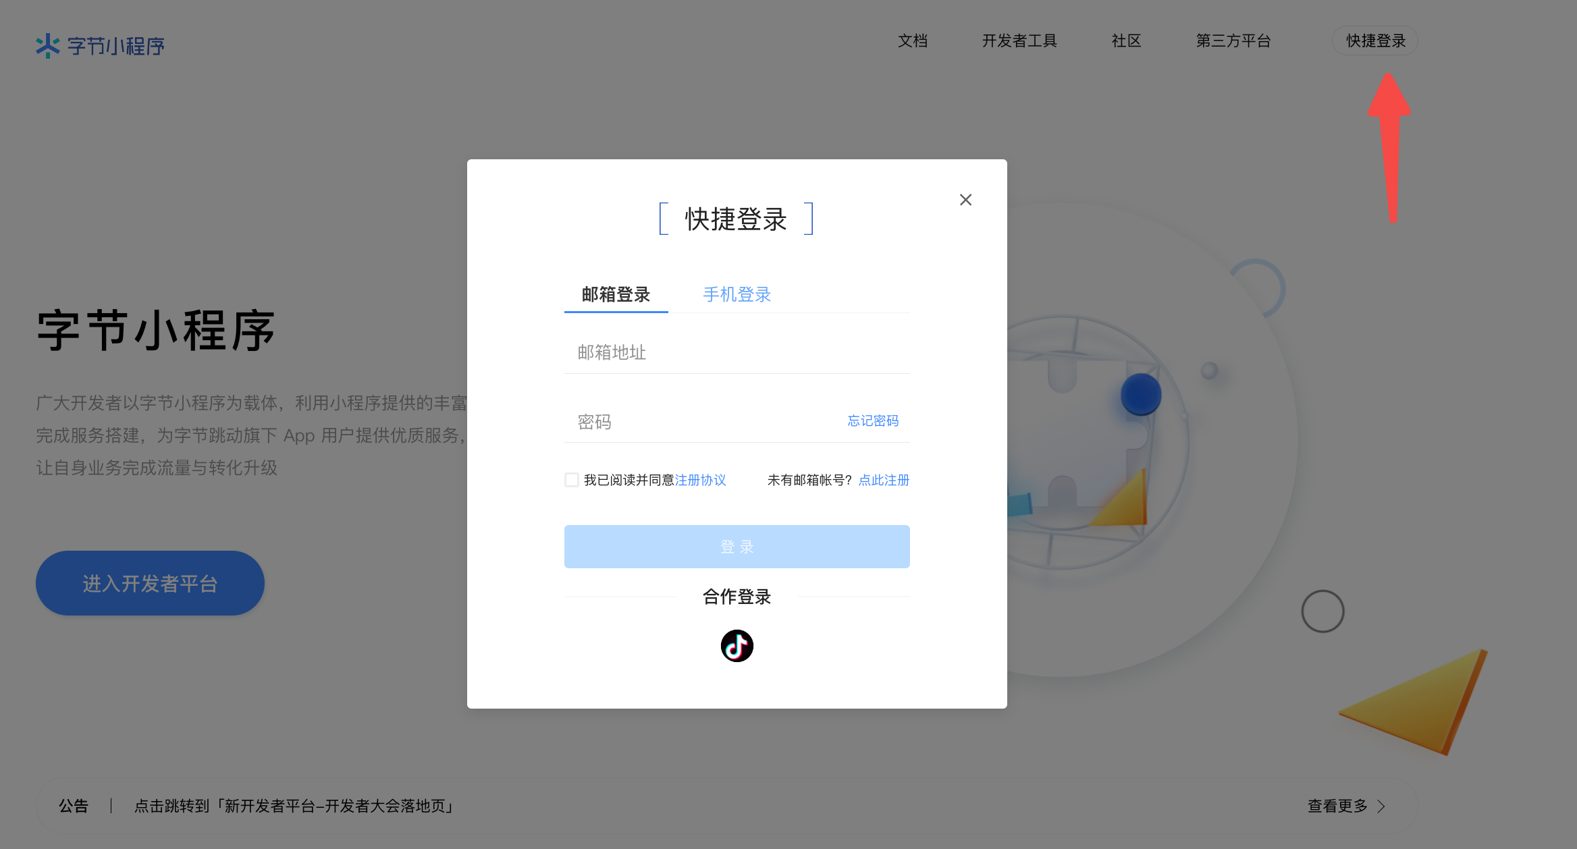Follow the 点此注册 link
The image size is (1577, 849).
[x=884, y=480]
